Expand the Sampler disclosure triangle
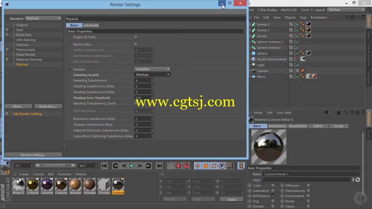The width and height of the screenshot is (372, 209). pos(69,69)
